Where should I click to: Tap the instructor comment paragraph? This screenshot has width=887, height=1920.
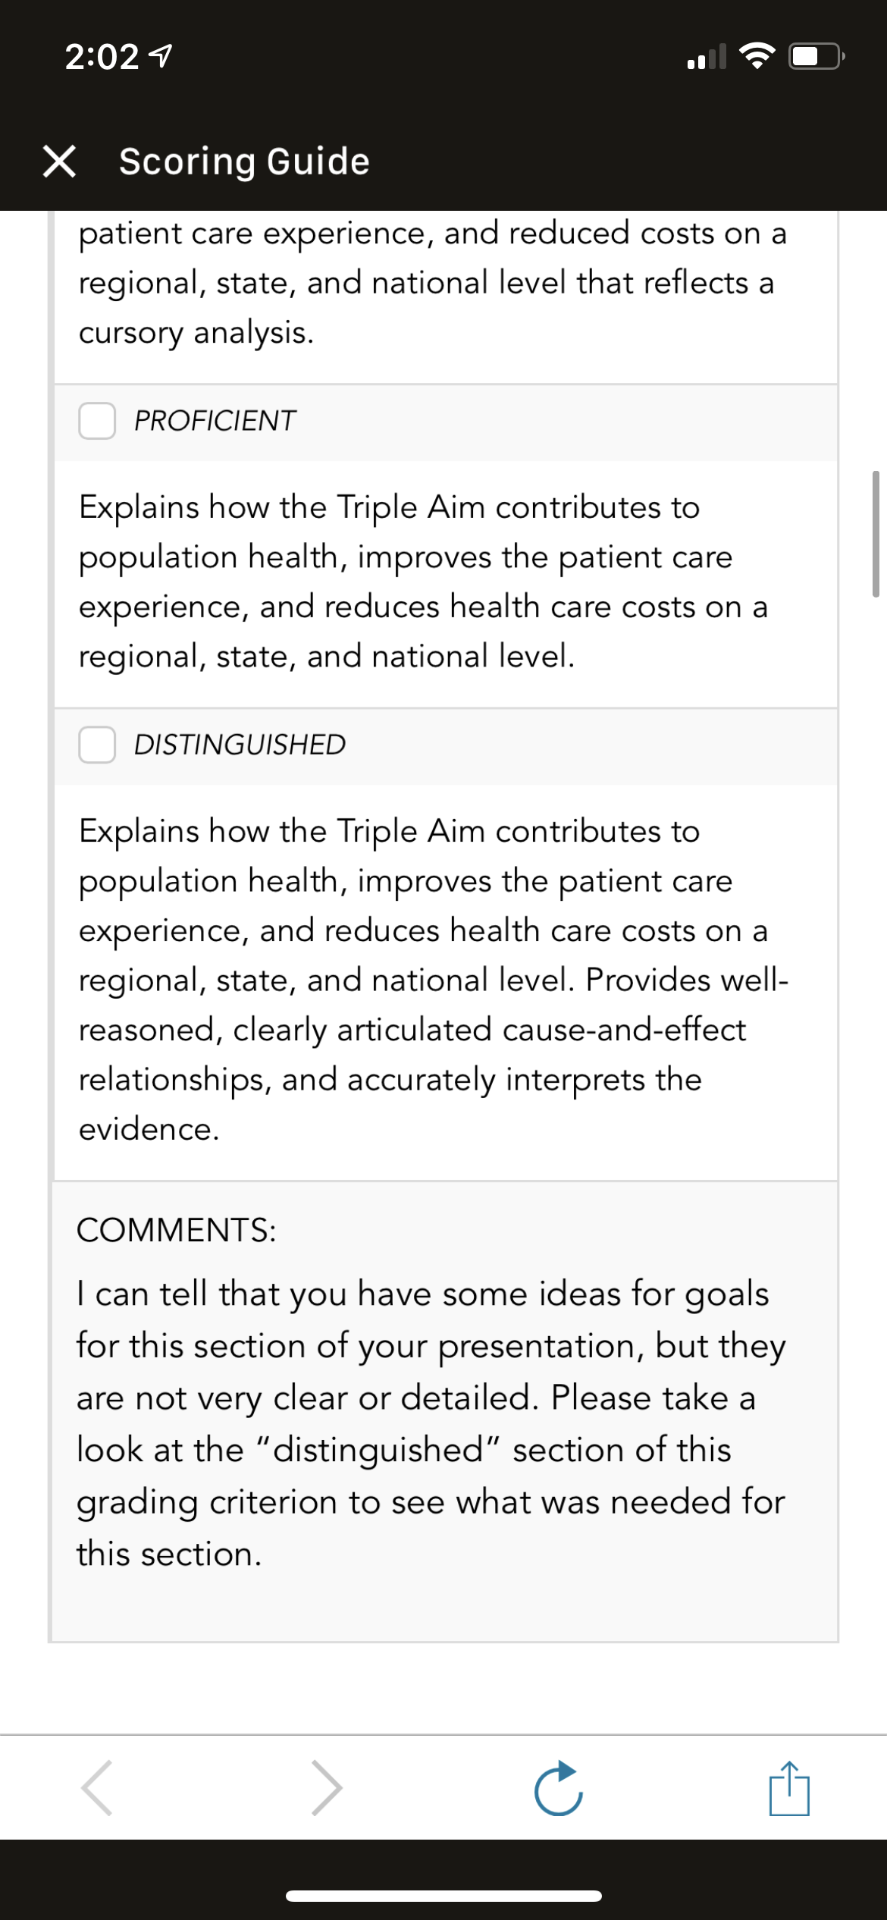tap(431, 1423)
